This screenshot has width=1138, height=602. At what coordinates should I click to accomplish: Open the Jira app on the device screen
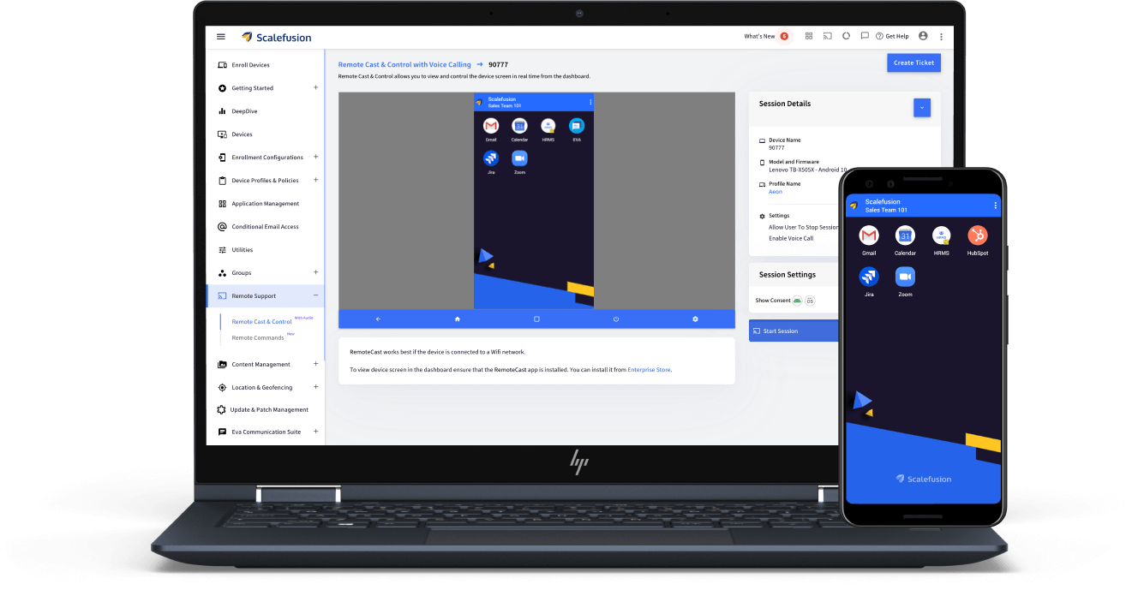pos(490,158)
